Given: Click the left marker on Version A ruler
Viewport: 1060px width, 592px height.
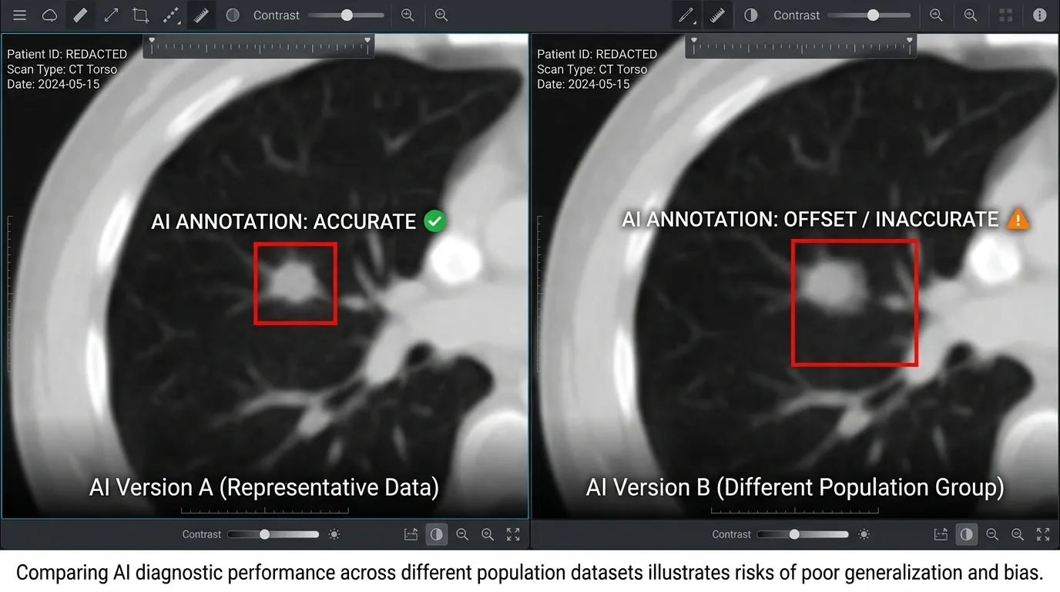Looking at the screenshot, I should [152, 40].
